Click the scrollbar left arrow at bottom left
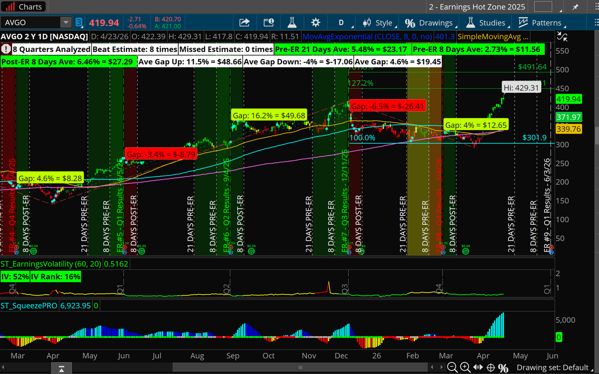 pos(4,368)
